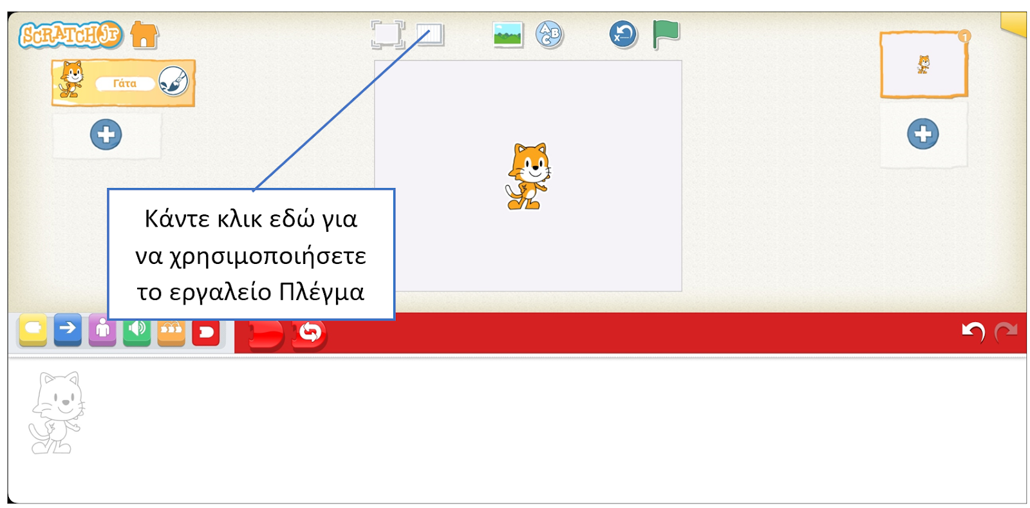1030x508 pixels.
Task: Open the purple looks blocks category
Action: 102,330
